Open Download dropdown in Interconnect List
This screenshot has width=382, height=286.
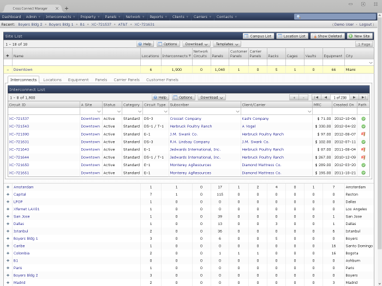(x=212, y=97)
